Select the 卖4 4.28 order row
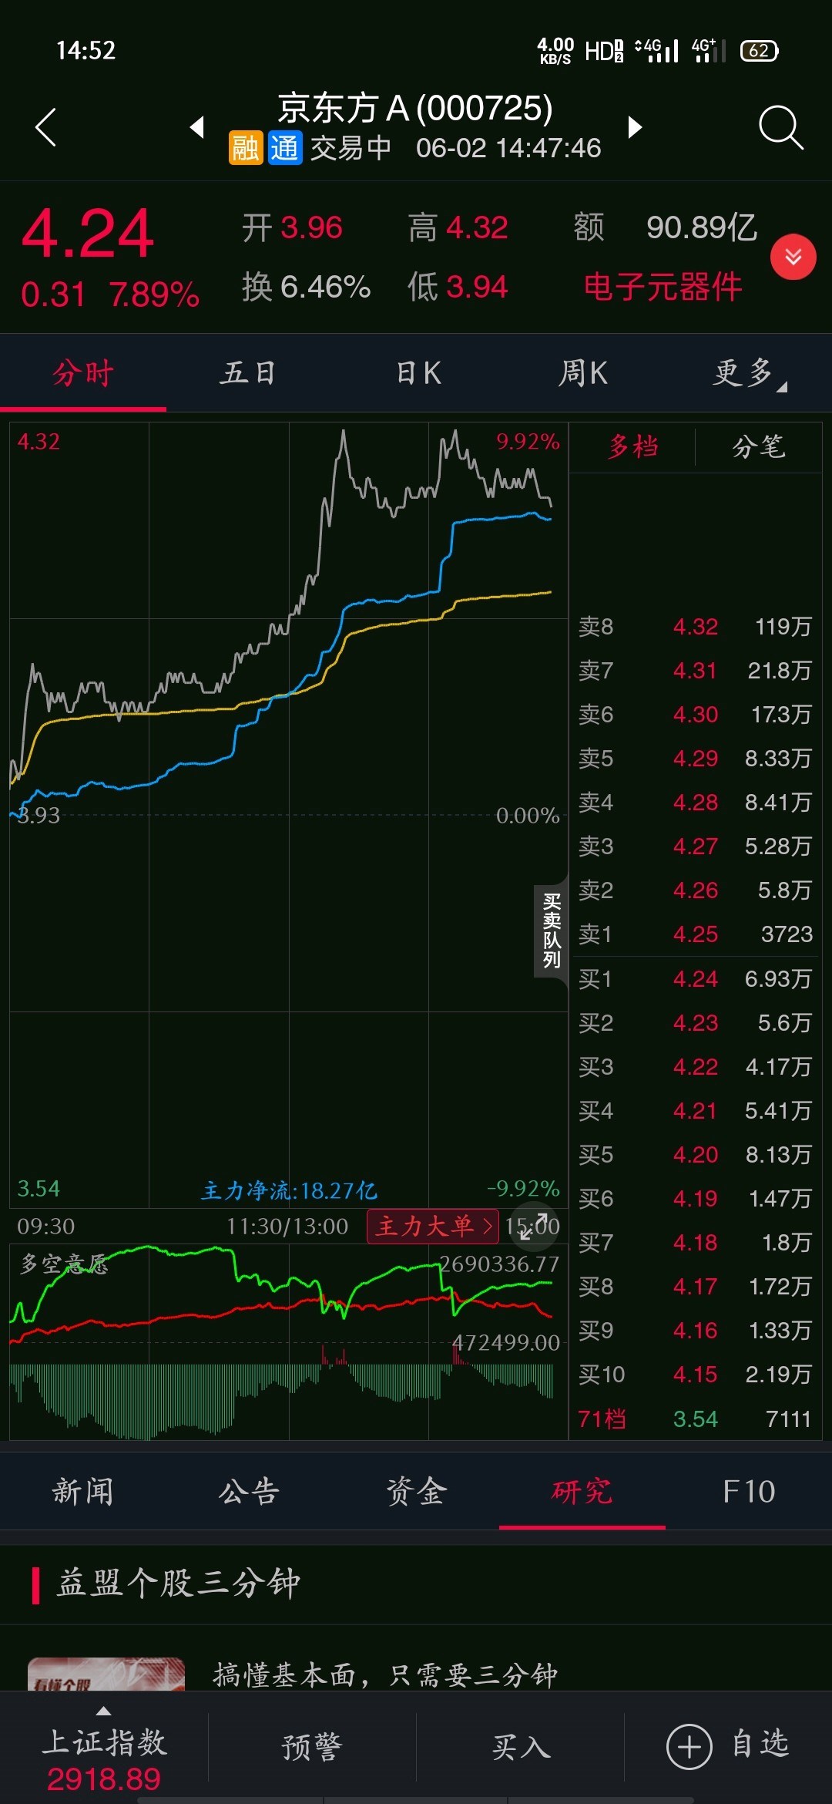Viewport: 832px width, 1804px height. tap(696, 803)
